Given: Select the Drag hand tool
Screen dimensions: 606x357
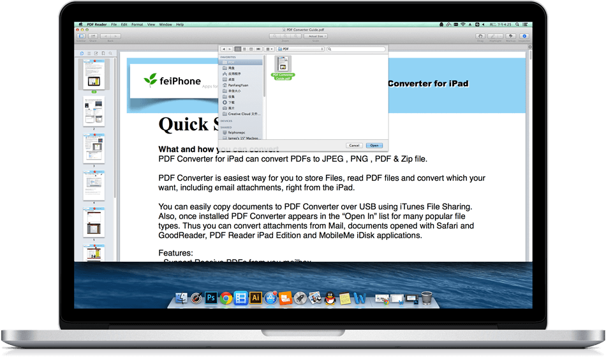Looking at the screenshot, I should [x=480, y=36].
